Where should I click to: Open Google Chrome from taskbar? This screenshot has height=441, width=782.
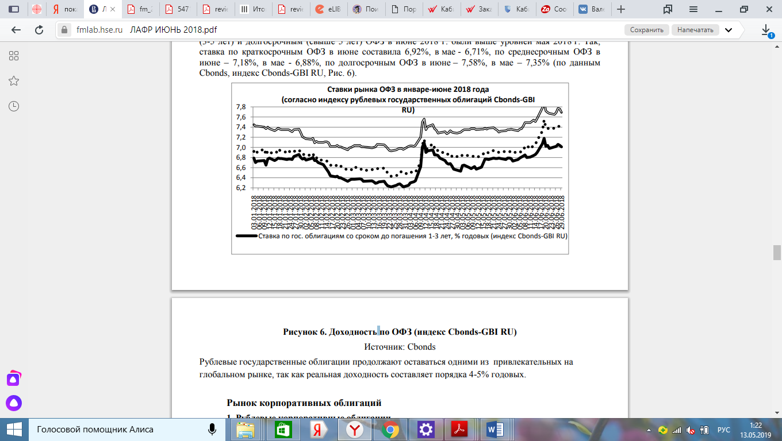[390, 430]
